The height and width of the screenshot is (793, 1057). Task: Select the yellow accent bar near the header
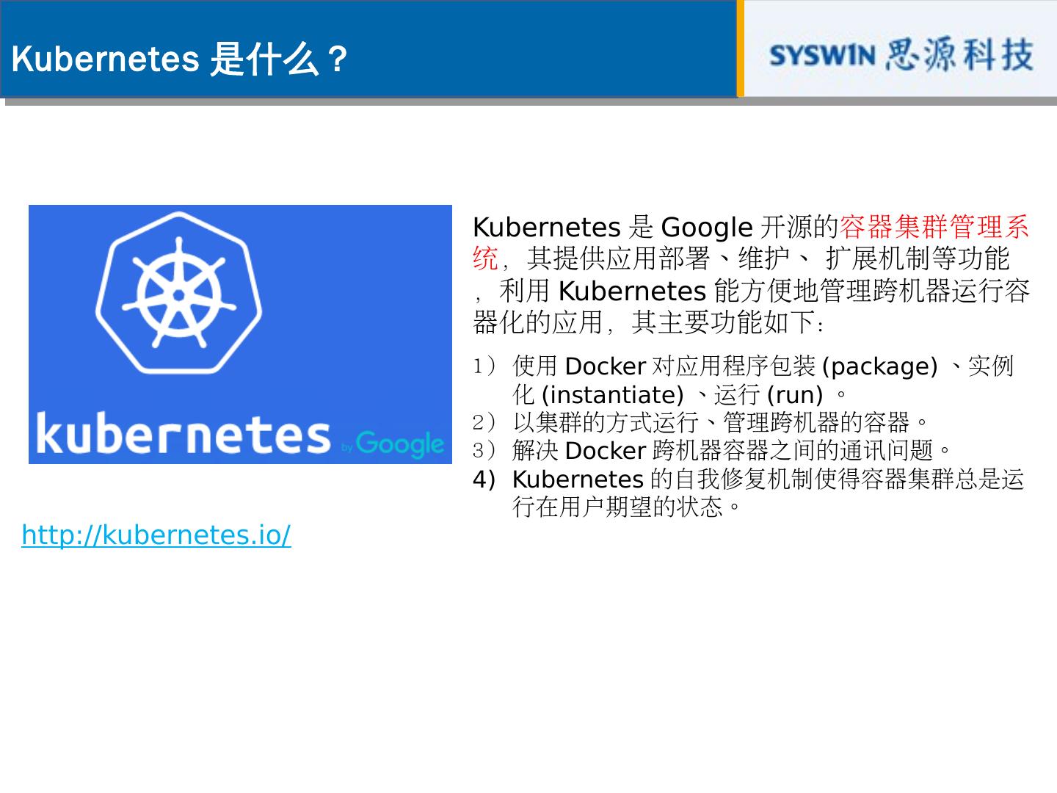[x=742, y=48]
